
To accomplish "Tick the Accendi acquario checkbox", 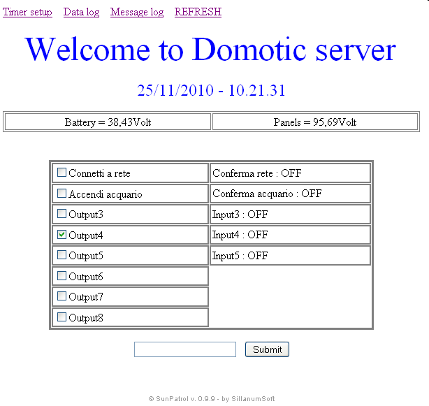I will (62, 194).
